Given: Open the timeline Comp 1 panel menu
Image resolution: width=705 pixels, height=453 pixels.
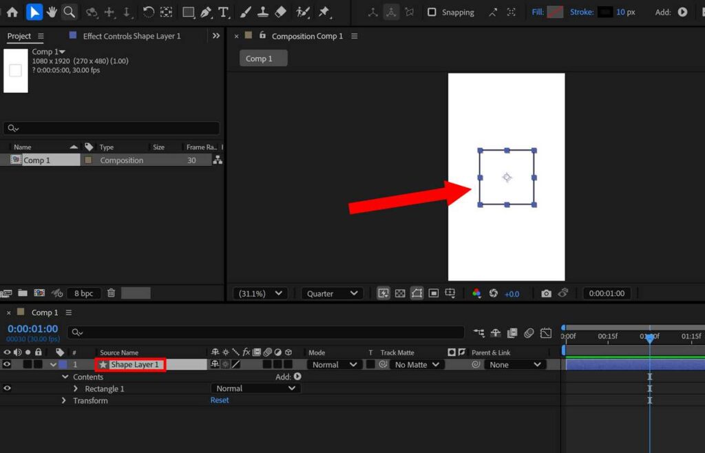Looking at the screenshot, I should pos(68,313).
